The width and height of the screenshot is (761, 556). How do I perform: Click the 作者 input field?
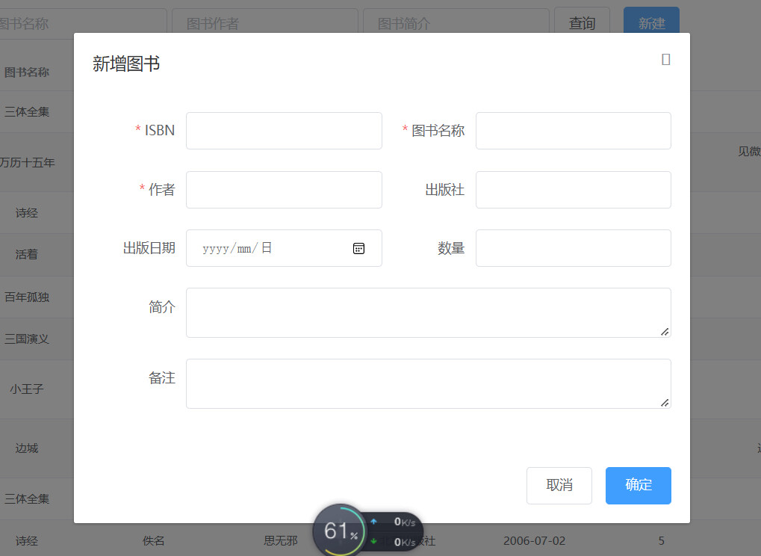point(284,190)
